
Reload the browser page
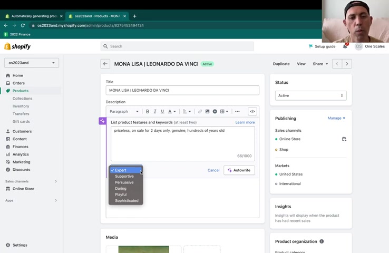pos(23,25)
